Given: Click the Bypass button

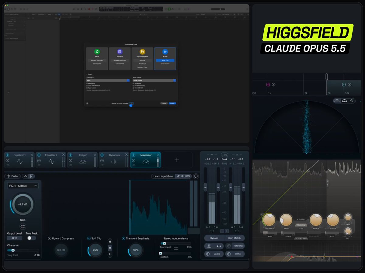Looking at the screenshot, I should tap(214, 238).
